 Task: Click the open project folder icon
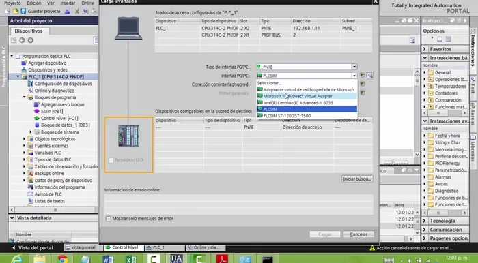tap(15, 12)
